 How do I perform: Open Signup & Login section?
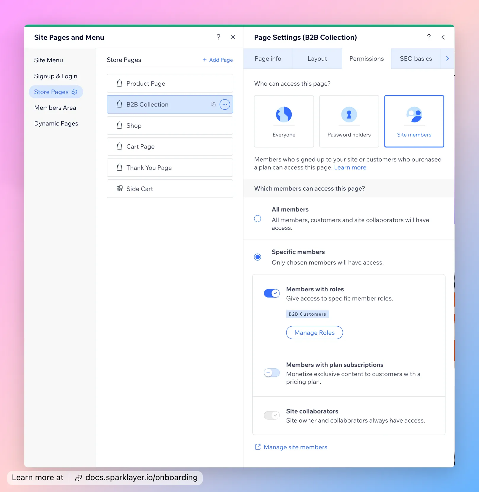click(56, 76)
